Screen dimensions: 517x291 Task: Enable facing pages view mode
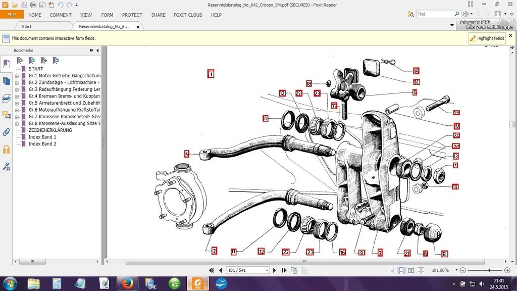(x=410, y=271)
